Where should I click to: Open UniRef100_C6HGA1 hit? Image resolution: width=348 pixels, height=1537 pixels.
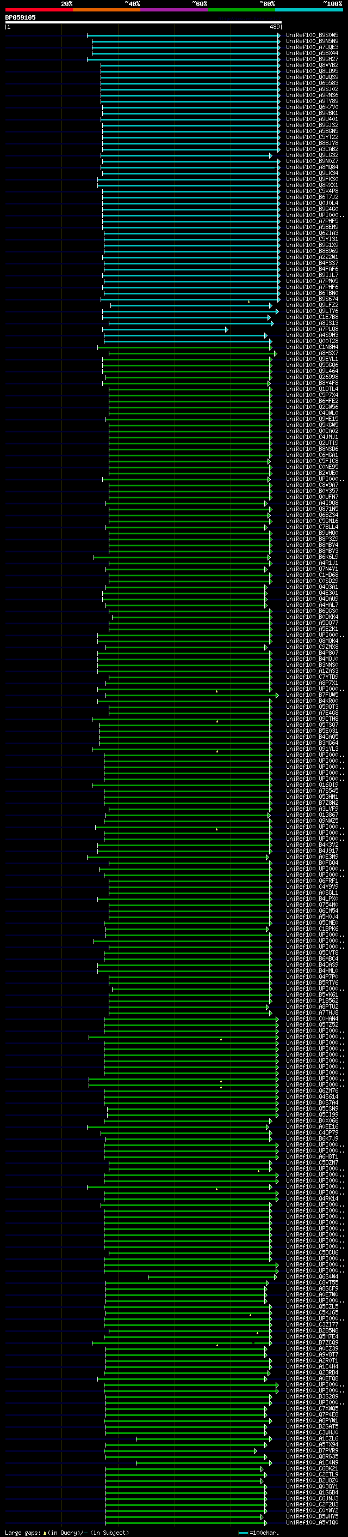312,455
